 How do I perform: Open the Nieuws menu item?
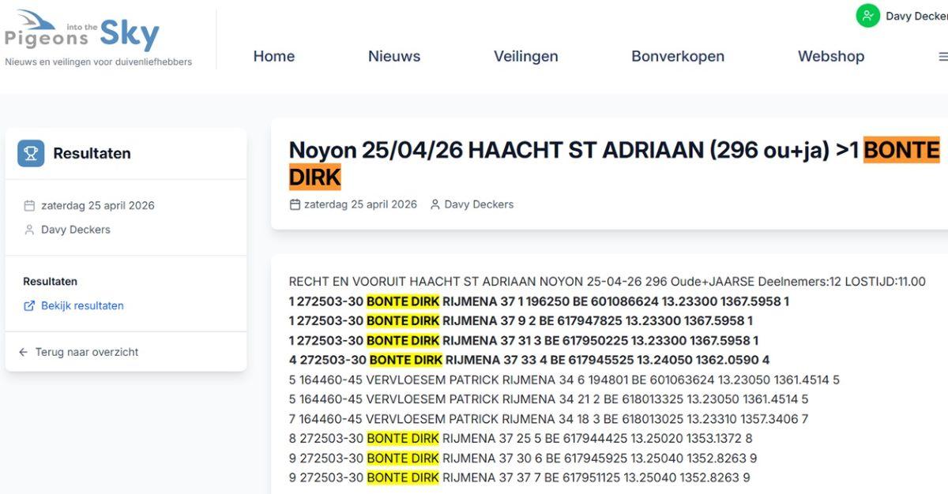(x=394, y=57)
